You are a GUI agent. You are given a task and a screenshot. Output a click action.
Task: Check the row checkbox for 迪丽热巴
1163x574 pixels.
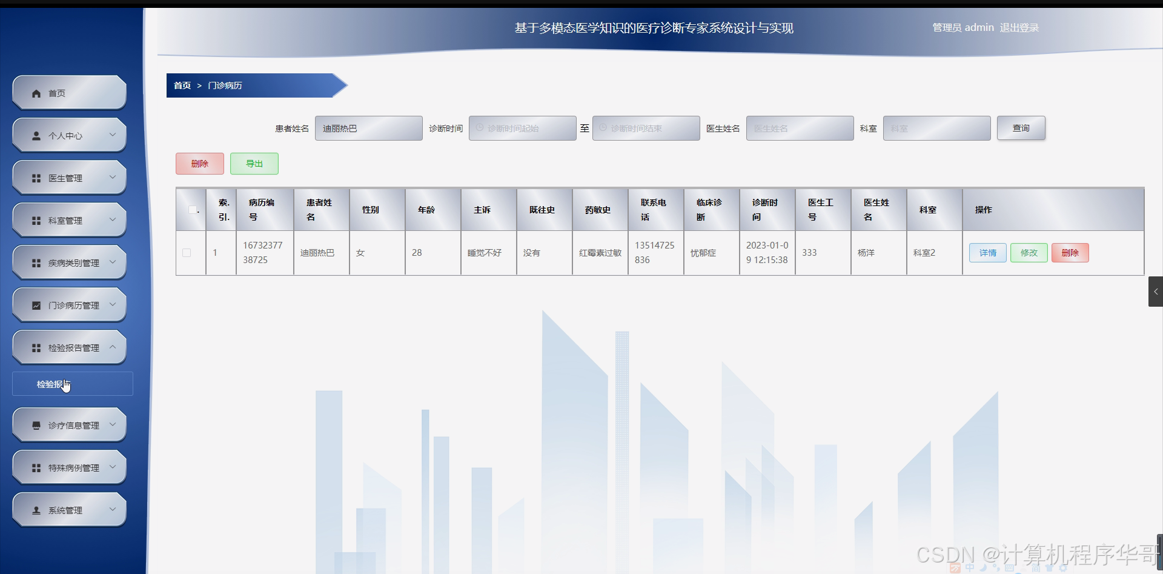pos(187,253)
